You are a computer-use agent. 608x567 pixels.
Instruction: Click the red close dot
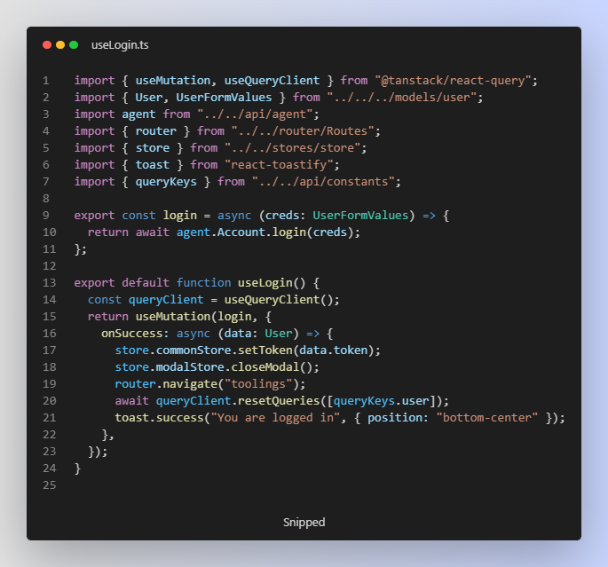[47, 45]
